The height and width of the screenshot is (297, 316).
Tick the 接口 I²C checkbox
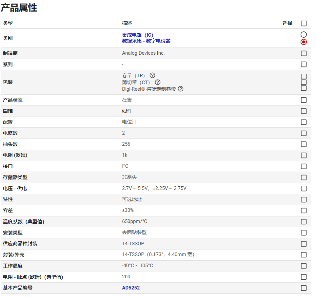pos(304,166)
